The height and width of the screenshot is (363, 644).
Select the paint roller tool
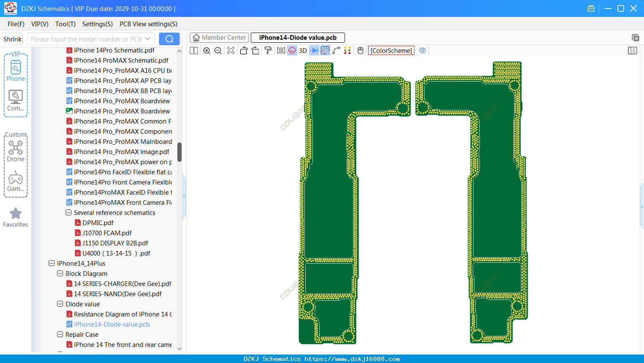(268, 51)
